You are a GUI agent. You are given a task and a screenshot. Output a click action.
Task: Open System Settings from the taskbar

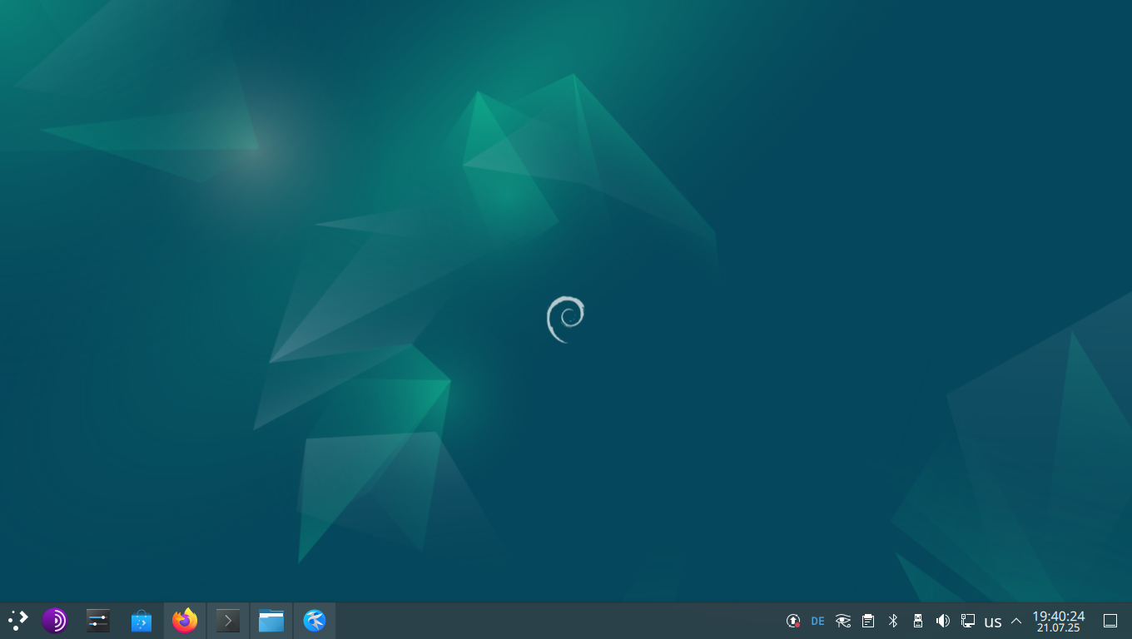coord(97,620)
